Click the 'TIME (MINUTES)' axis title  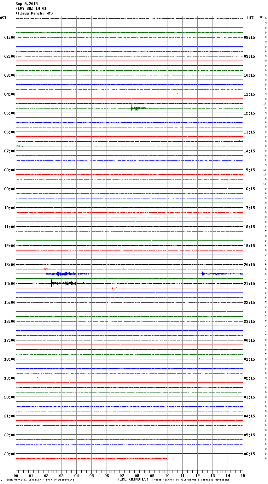pos(133,479)
